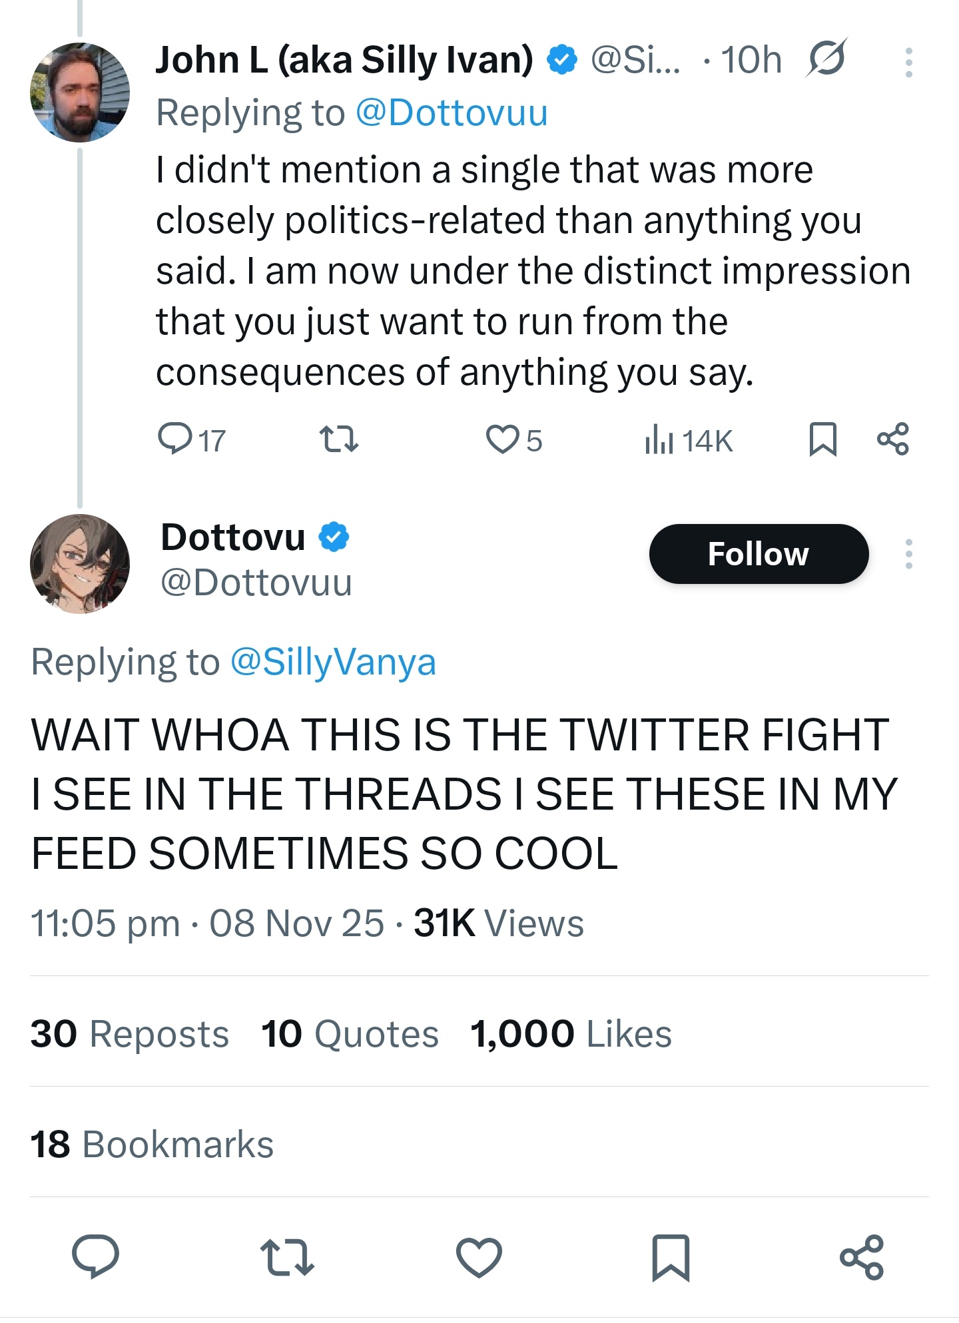
Task: Repost John L's reply tweet
Action: [x=339, y=439]
